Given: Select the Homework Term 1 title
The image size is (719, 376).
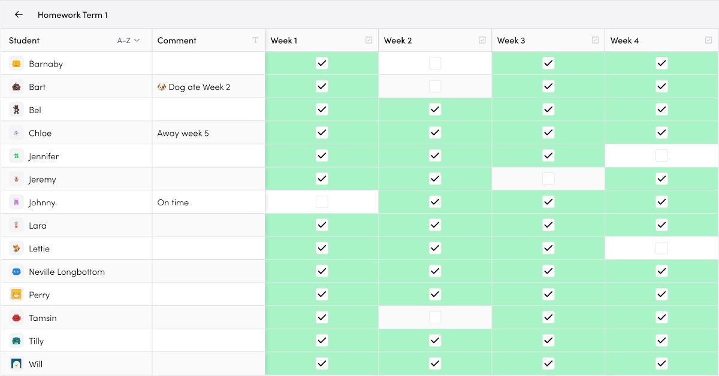Looking at the screenshot, I should pos(72,14).
